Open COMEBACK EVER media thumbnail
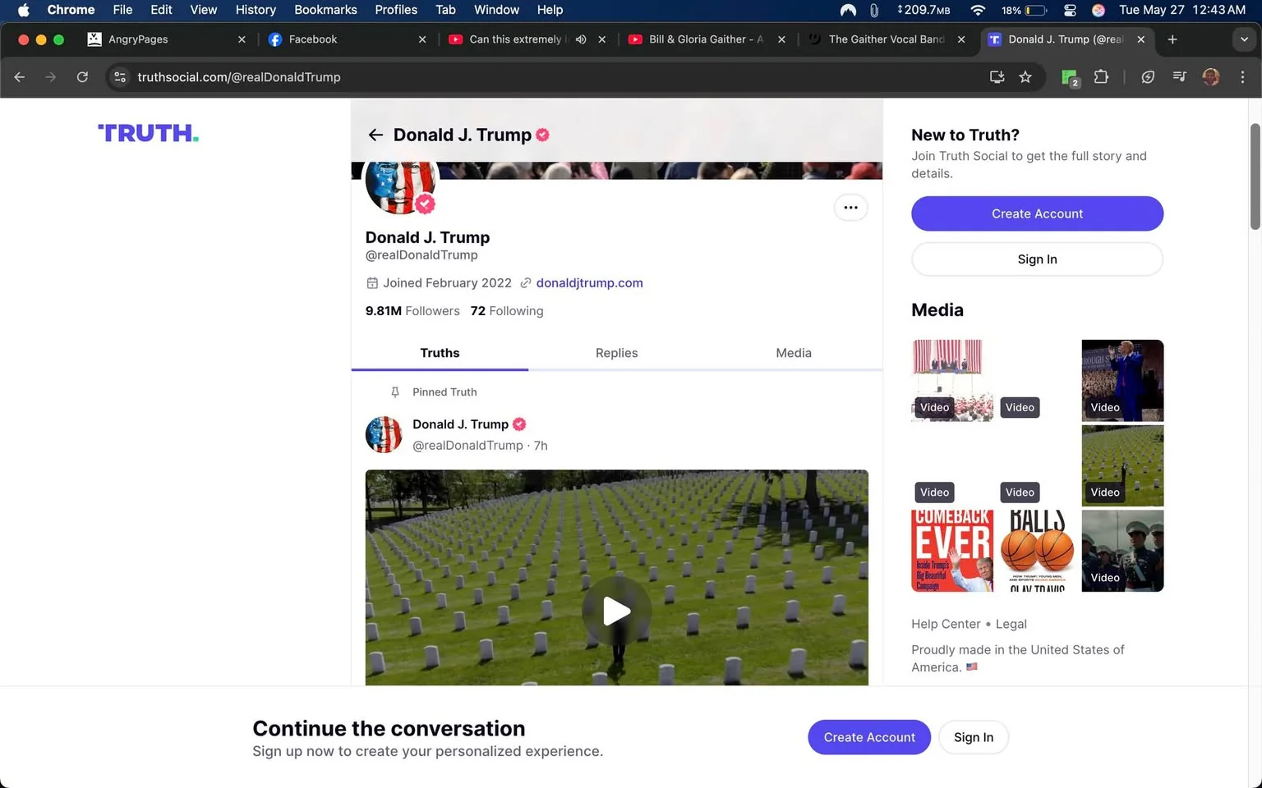 (952, 551)
